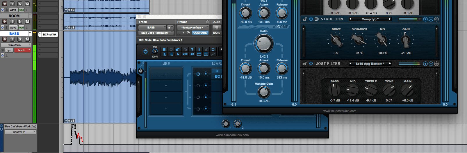Click Destruction section 'e' edit icon
467x153 pixels.
point(436,19)
